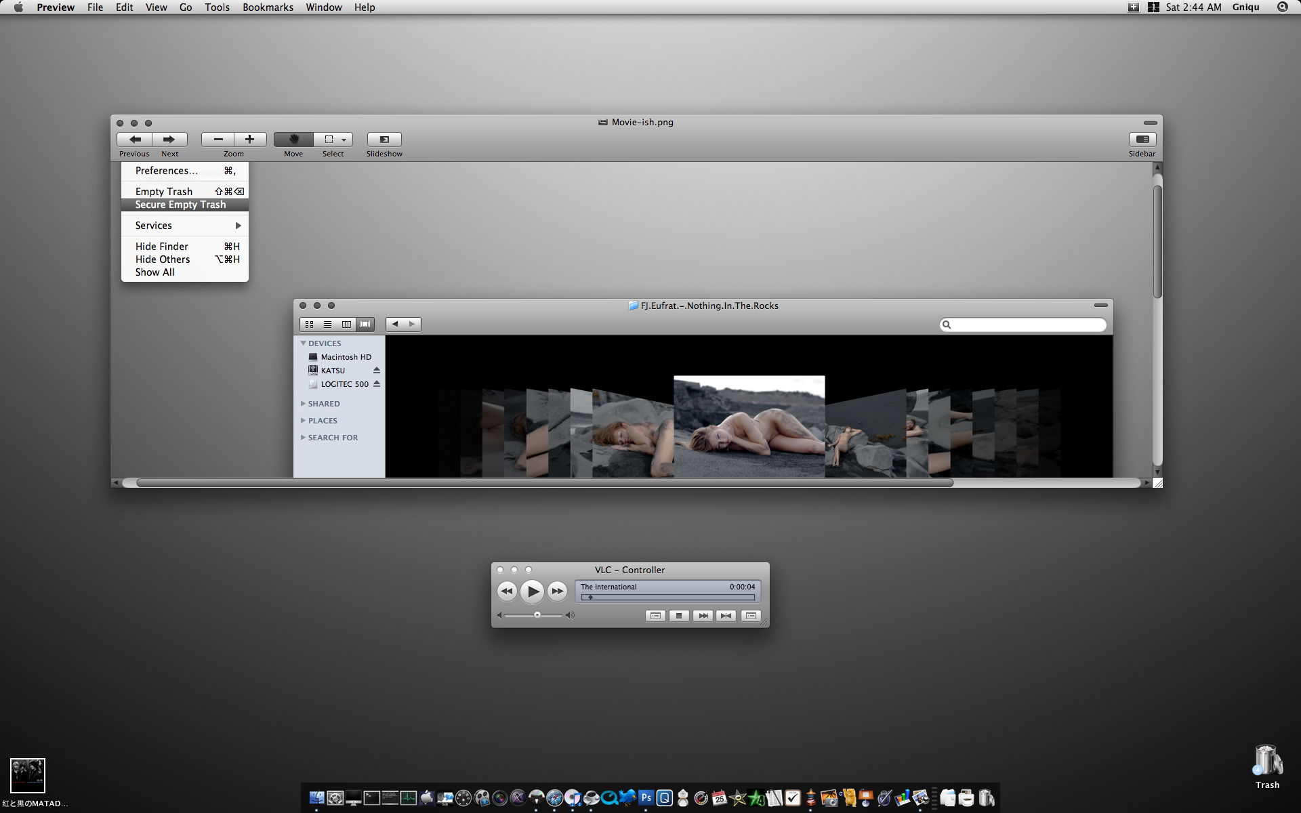
Task: Select Macintosh HD in the sidebar
Action: click(339, 357)
